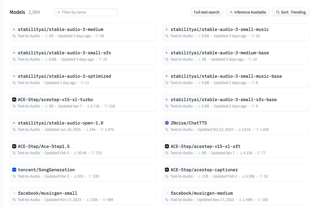Image resolution: width=318 pixels, height=209 pixels.
Task: Open stabilityai/stable-audio-3-small-sfx model
Action: click(83, 56)
